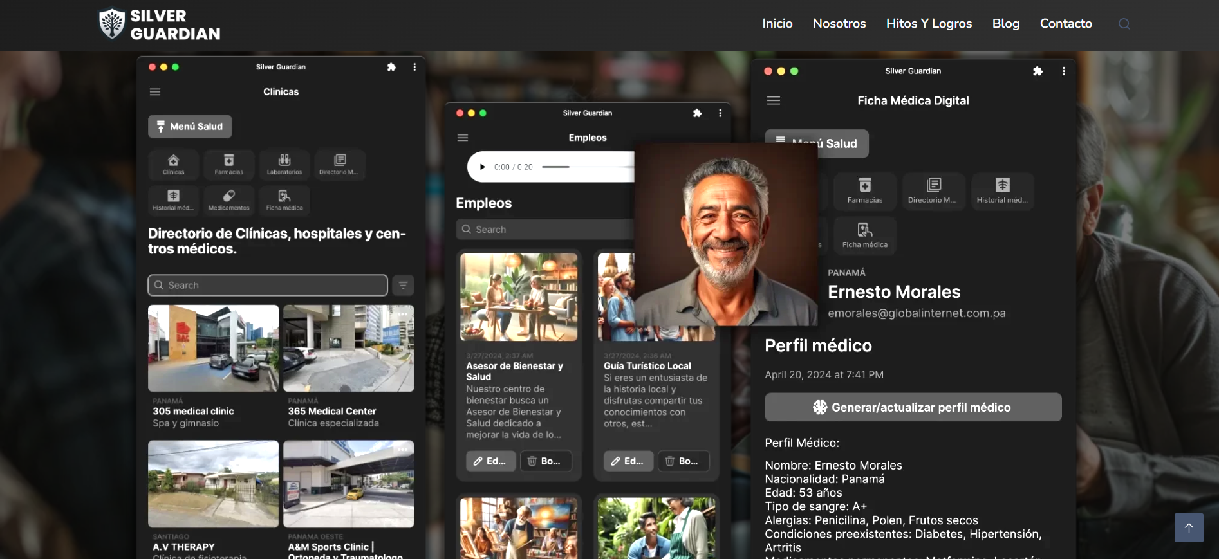
Task: Open Historial méd... in Ficha Médica Digital window
Action: pos(1002,191)
